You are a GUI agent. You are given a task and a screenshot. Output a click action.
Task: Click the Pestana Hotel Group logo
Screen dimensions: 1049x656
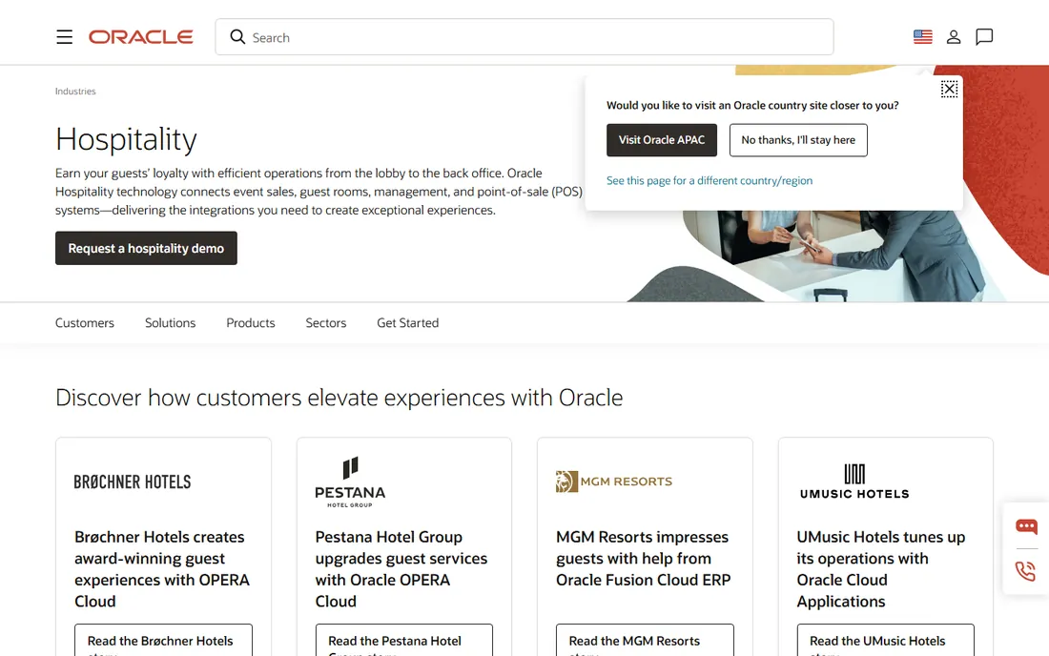pos(350,482)
